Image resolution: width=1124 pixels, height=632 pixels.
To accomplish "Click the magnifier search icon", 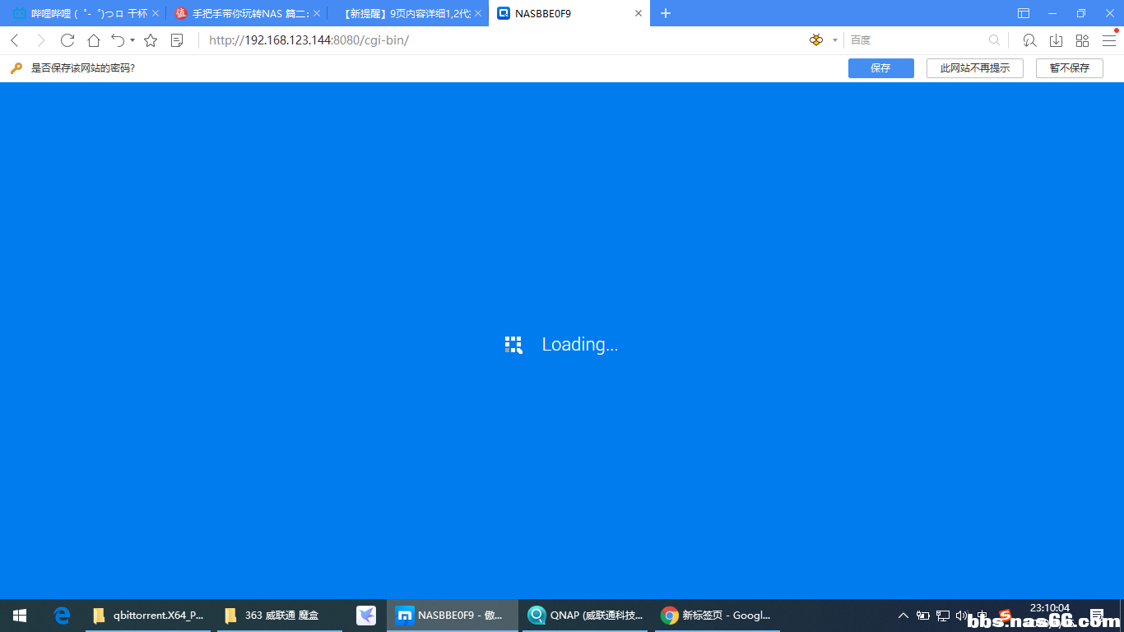I will 994,40.
